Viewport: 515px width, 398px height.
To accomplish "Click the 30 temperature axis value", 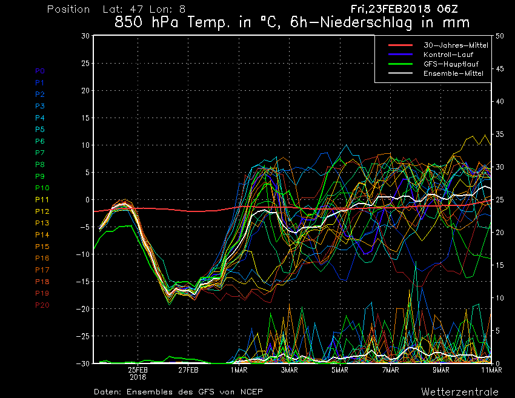I will (85, 36).
